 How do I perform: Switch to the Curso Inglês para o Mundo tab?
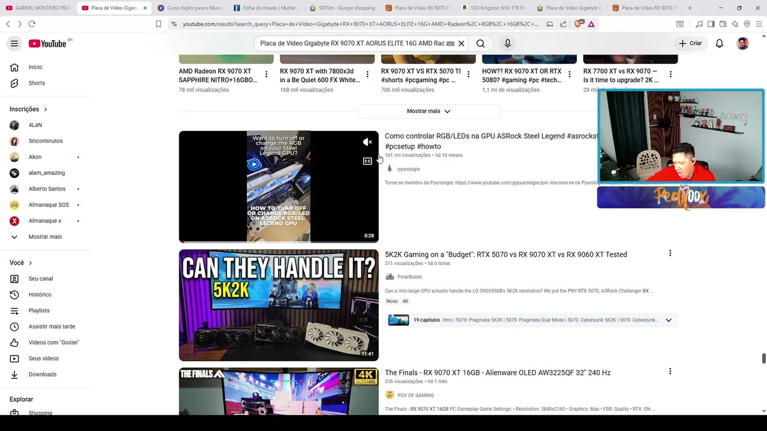pyautogui.click(x=191, y=8)
